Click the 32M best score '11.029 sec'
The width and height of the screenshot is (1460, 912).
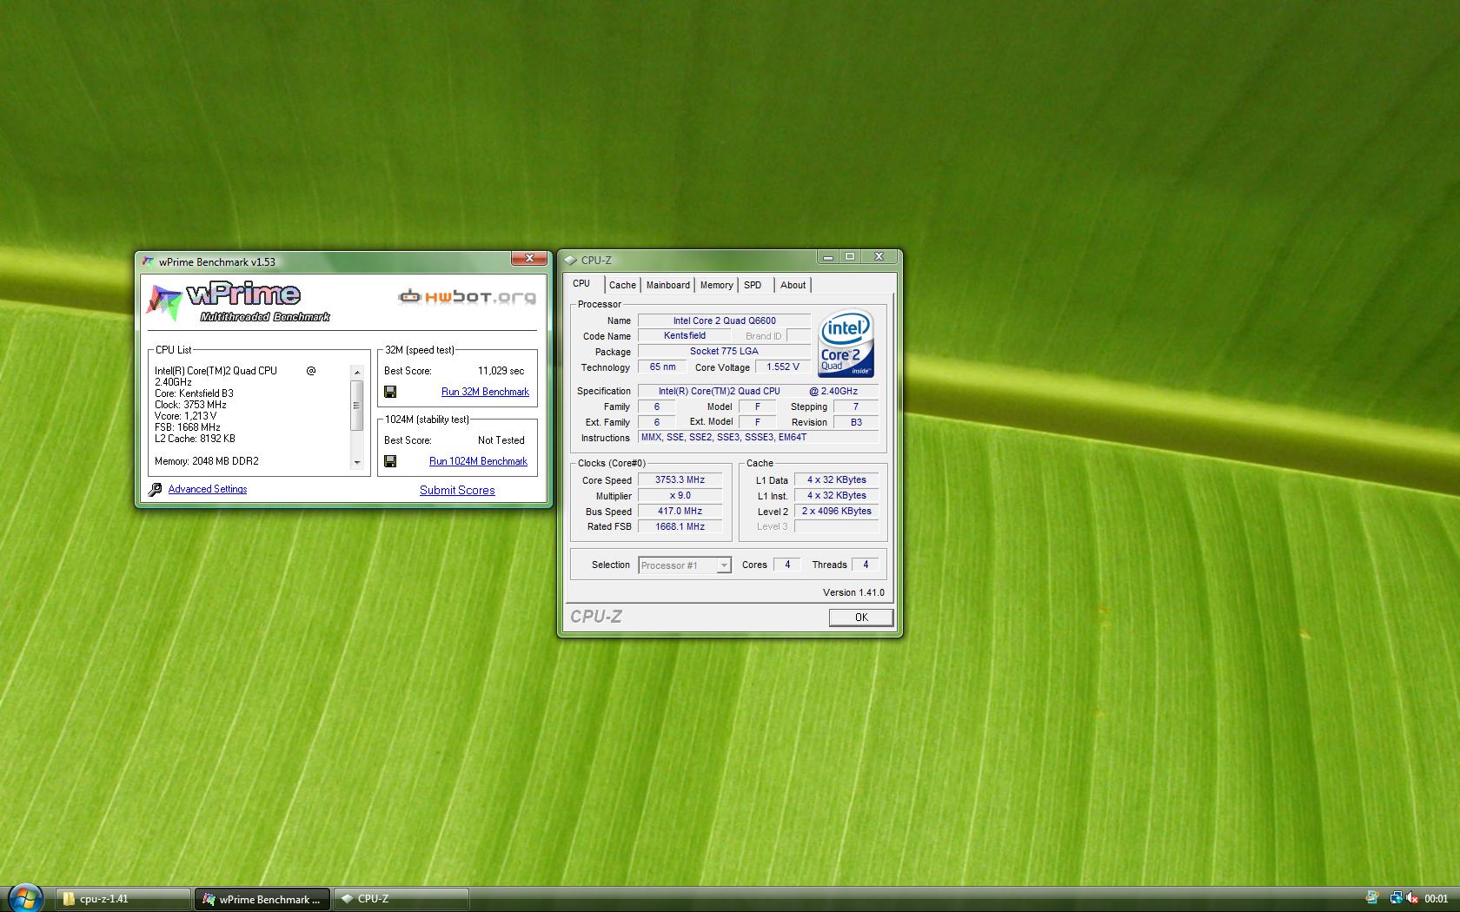[x=501, y=371]
